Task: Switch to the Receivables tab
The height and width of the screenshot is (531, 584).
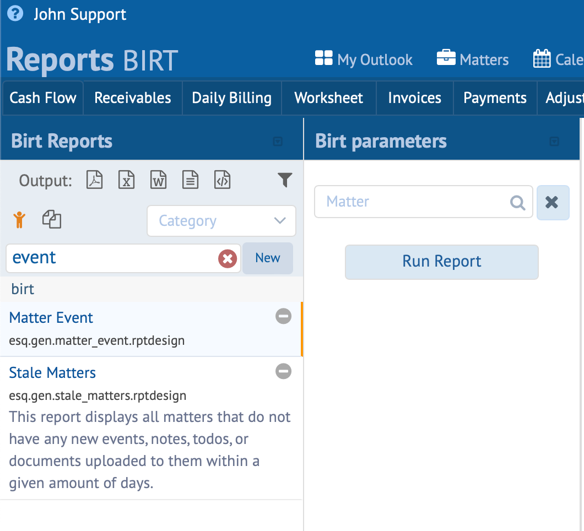Action: (x=133, y=98)
